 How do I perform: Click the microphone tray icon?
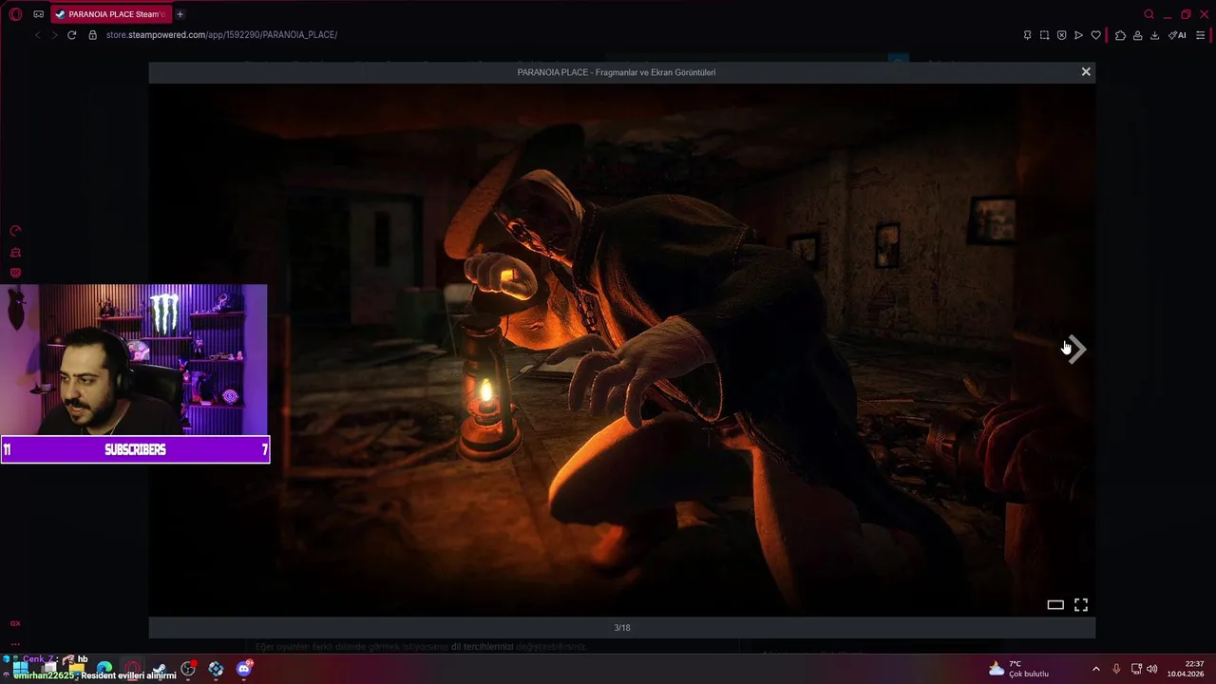(1116, 669)
